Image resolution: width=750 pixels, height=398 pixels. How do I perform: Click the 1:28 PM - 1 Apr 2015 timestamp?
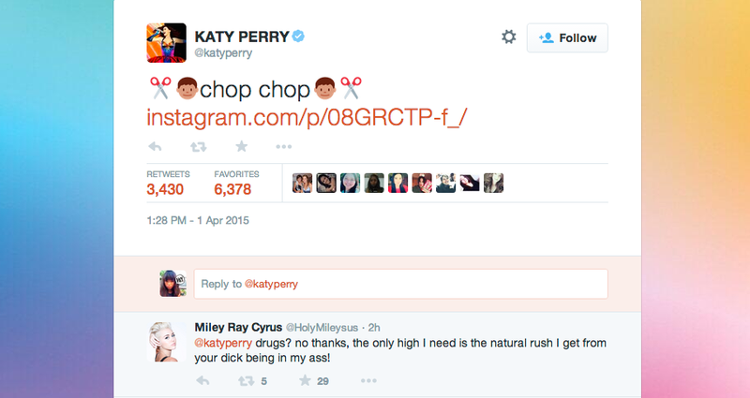tap(198, 221)
